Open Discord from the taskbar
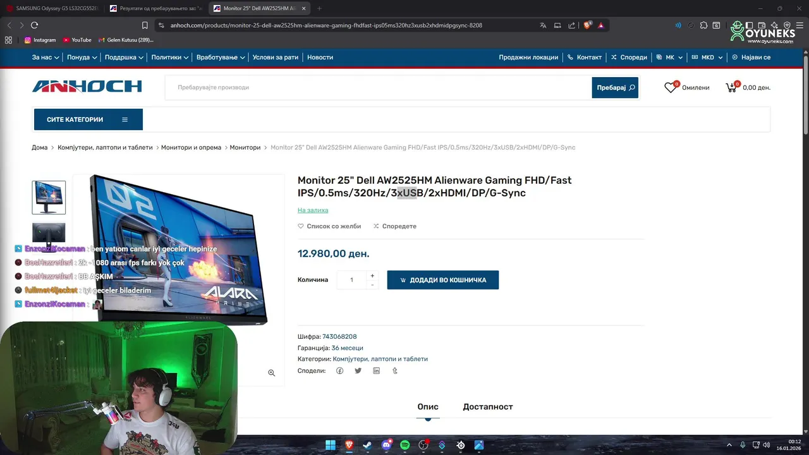 pyautogui.click(x=386, y=445)
